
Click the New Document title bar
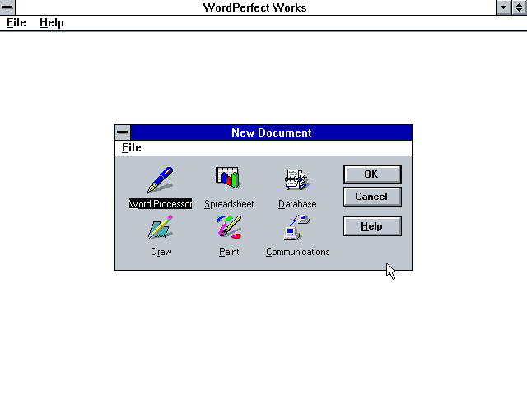pyautogui.click(x=271, y=132)
